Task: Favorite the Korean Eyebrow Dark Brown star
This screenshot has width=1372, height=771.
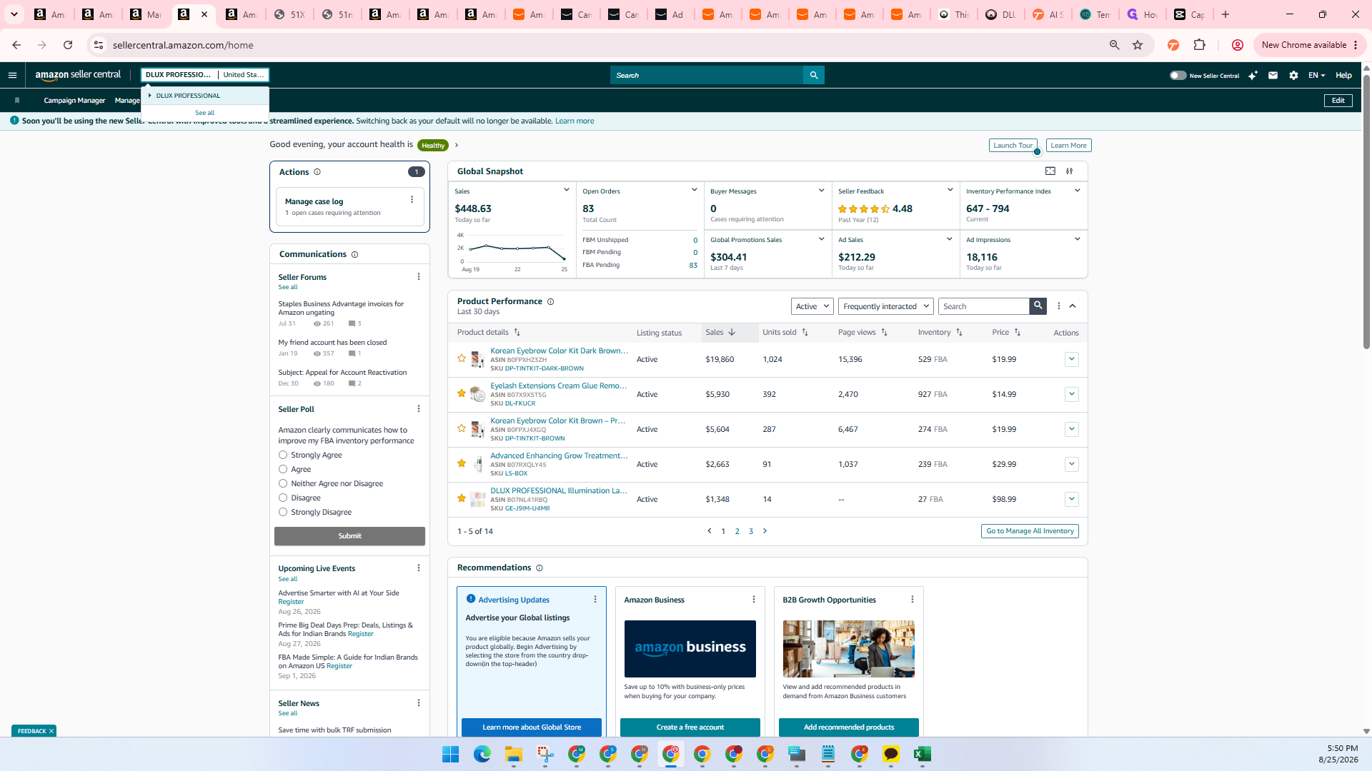Action: [462, 358]
